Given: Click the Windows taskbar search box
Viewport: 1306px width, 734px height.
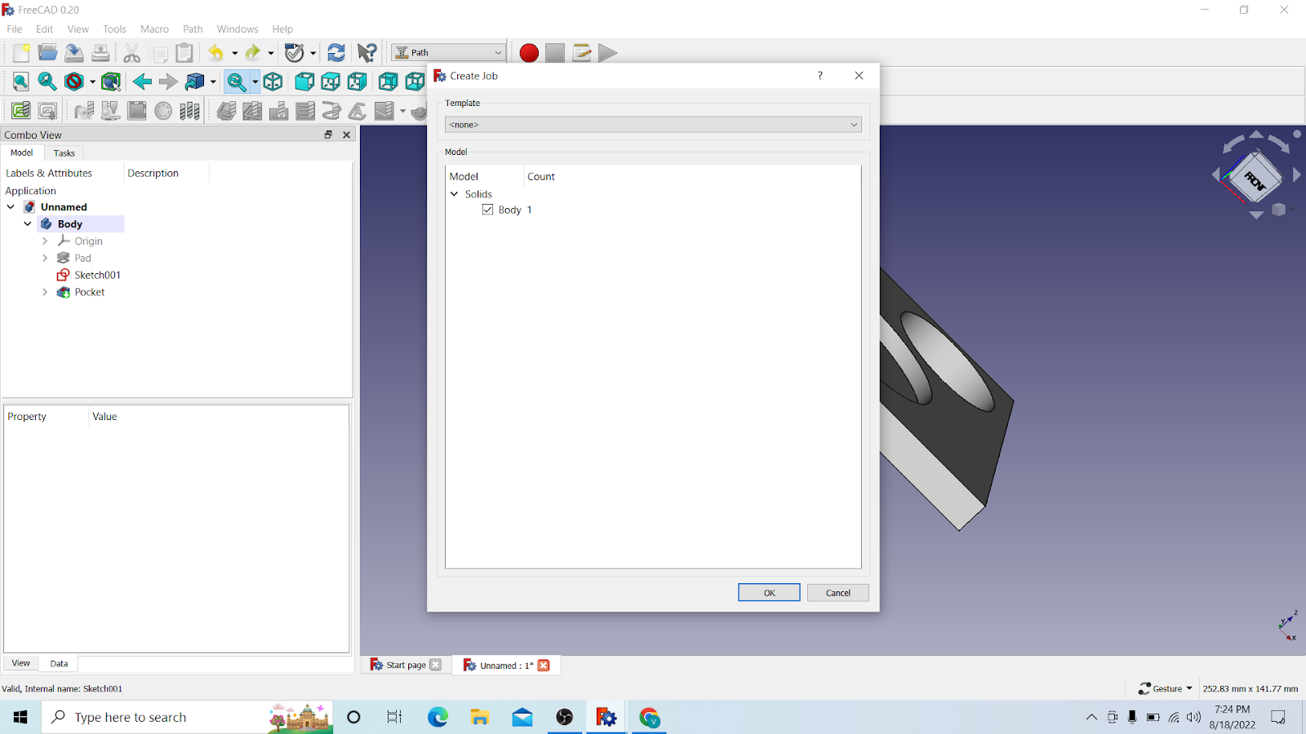Looking at the screenshot, I should (x=188, y=718).
